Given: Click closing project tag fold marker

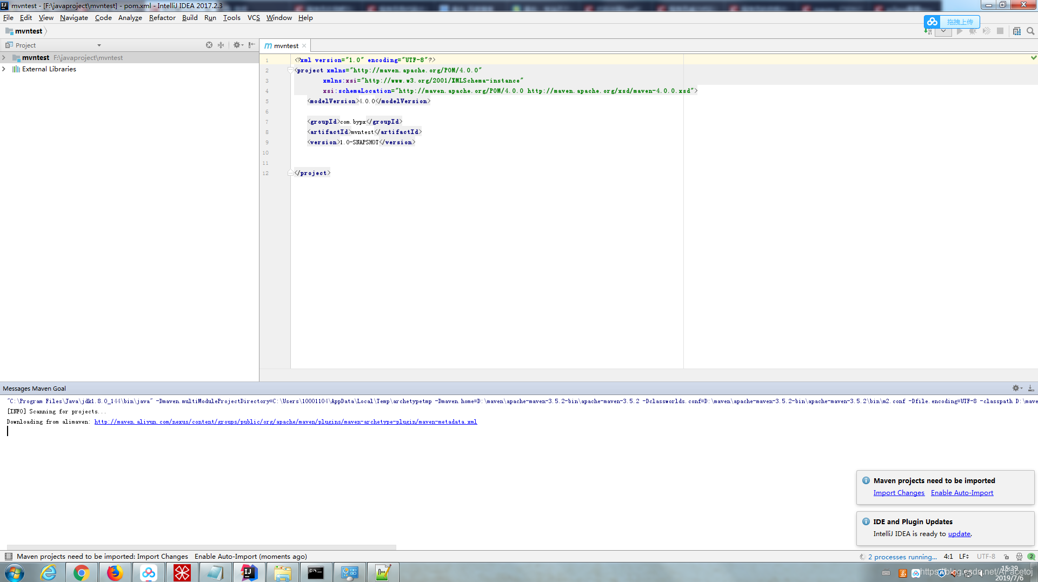Looking at the screenshot, I should (x=291, y=173).
